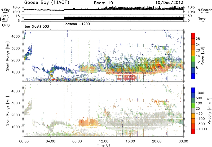This screenshot has width=212, height=147.
Task: Click the 'N.Search' legend label
Action: click(205, 10)
